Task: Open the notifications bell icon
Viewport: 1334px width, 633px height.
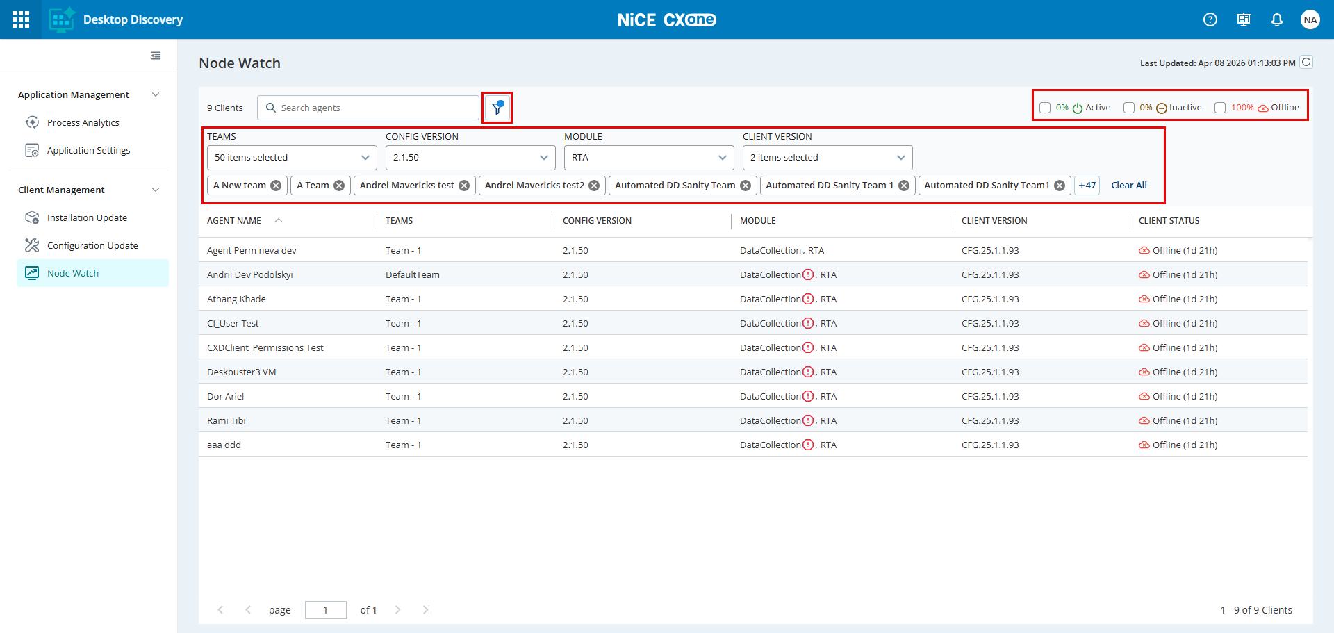Action: [1277, 19]
